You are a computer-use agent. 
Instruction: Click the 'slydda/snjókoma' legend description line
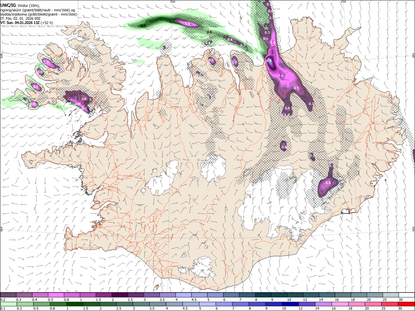(39, 14)
